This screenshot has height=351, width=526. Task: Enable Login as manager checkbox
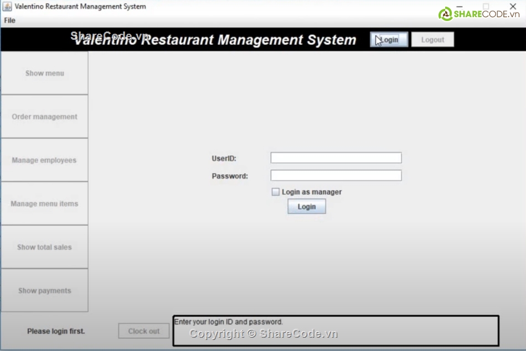click(x=275, y=192)
